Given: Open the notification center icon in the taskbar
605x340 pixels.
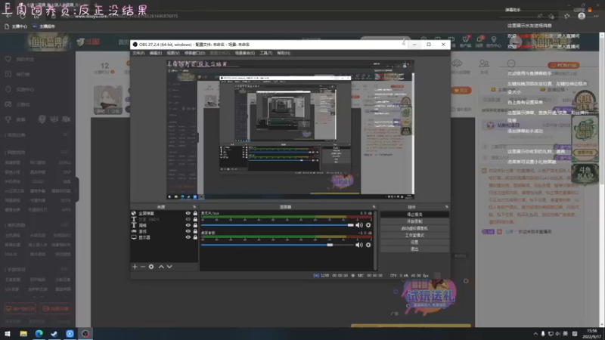Looking at the screenshot, I should tap(575, 334).
